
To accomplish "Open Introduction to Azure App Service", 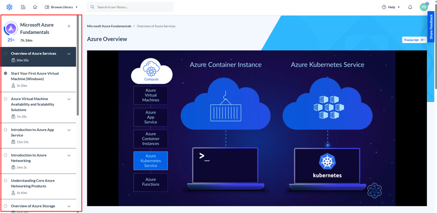I will tap(38, 136).
